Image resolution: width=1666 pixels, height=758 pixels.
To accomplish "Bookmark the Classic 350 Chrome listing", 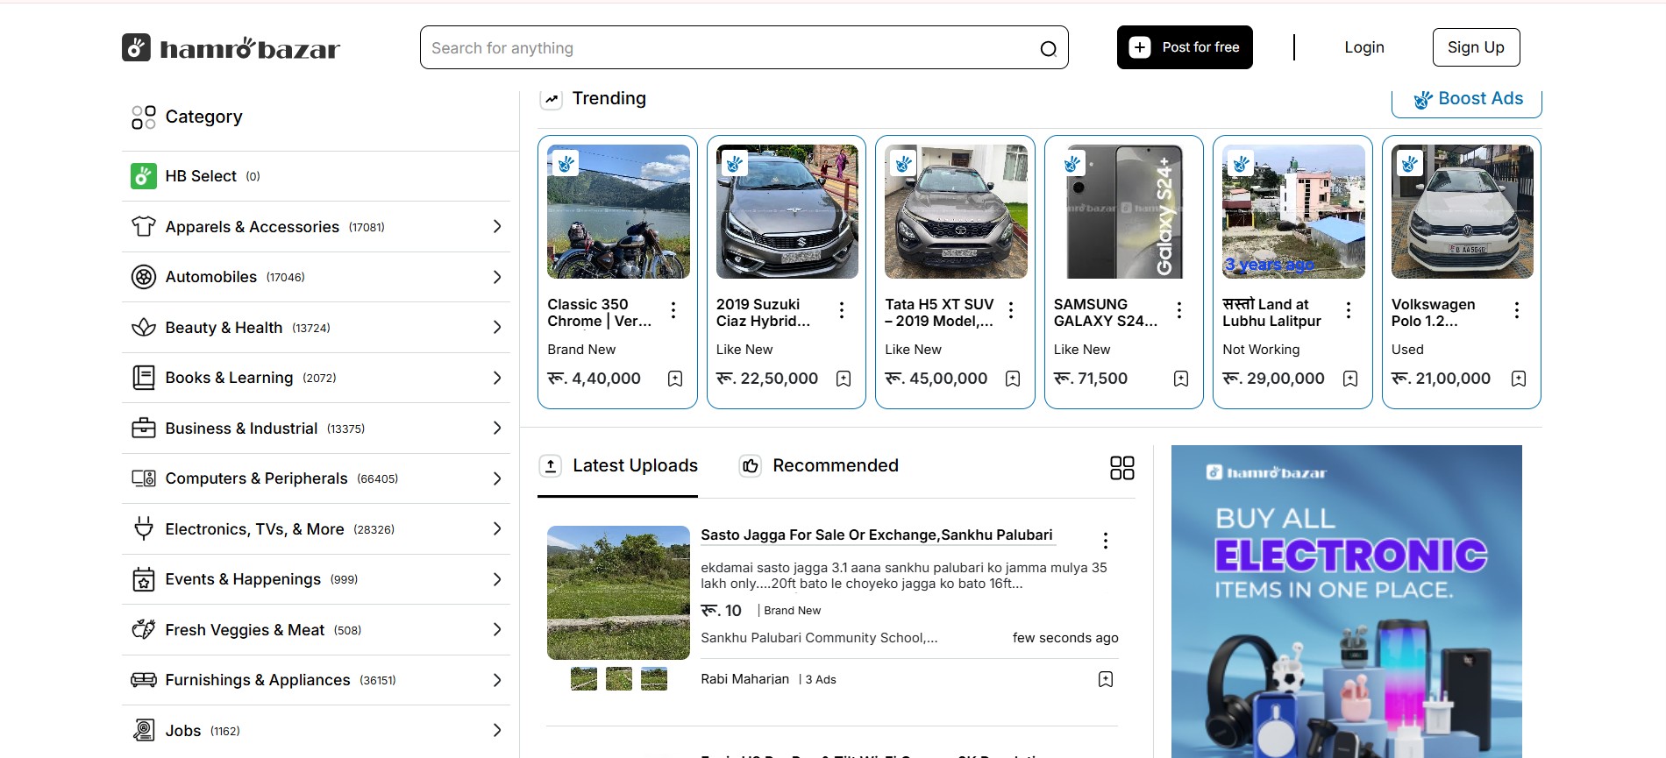I will click(675, 379).
